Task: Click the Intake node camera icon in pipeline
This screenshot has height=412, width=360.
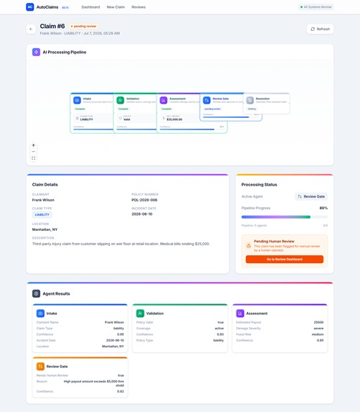Action: (77, 100)
